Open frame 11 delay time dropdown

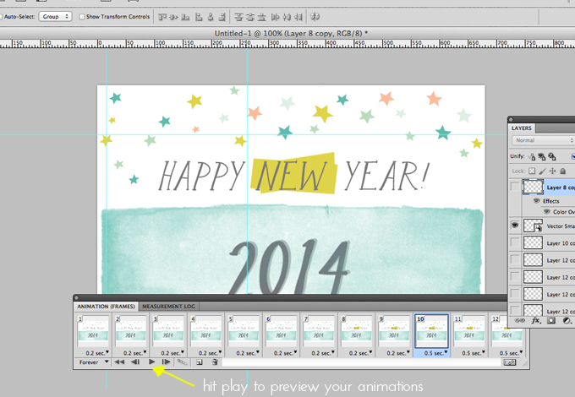(x=473, y=353)
